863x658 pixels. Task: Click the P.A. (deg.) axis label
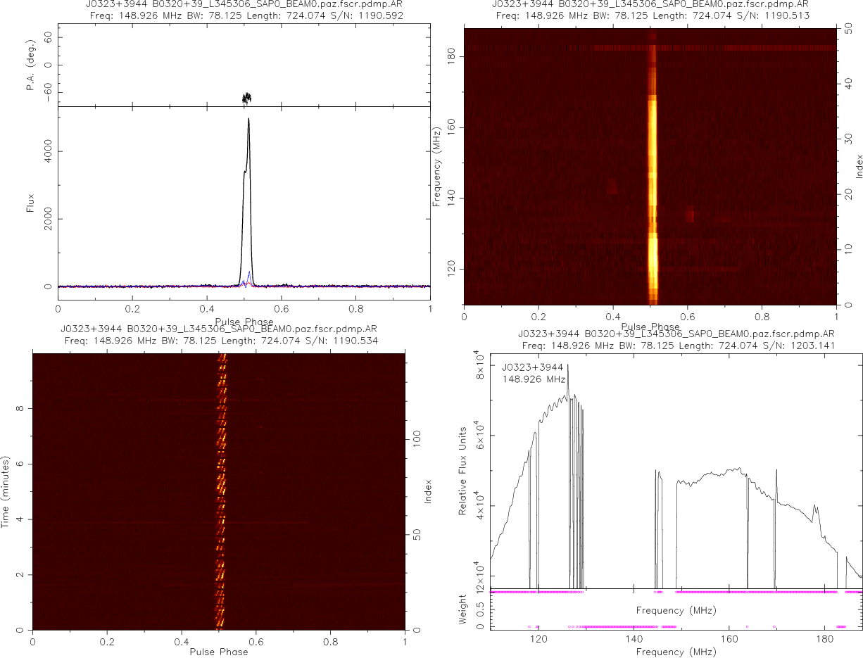[x=30, y=65]
